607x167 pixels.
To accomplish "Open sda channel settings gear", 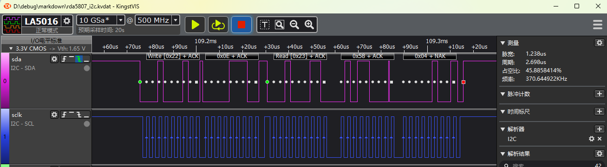I will (54, 59).
